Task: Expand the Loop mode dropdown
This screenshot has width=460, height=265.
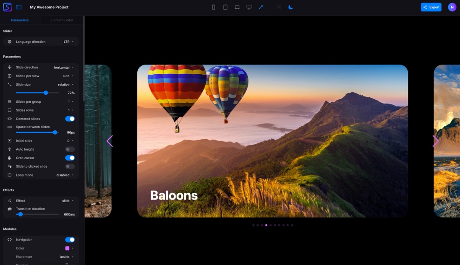Action: 65,175
